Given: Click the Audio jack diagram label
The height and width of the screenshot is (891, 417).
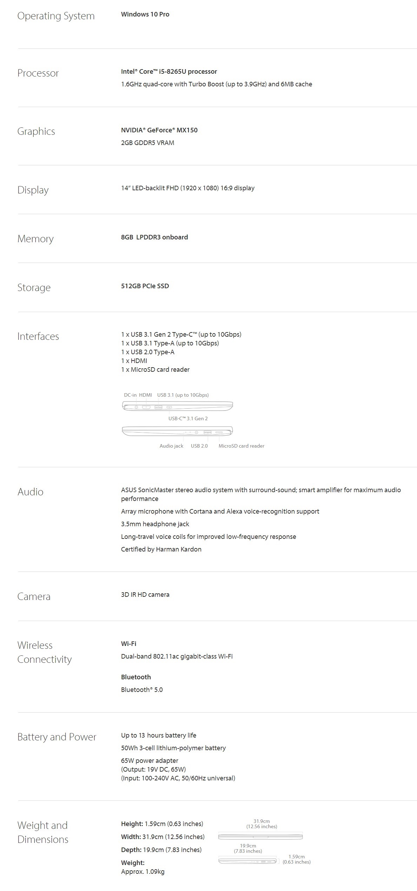Looking at the screenshot, I should [x=171, y=446].
